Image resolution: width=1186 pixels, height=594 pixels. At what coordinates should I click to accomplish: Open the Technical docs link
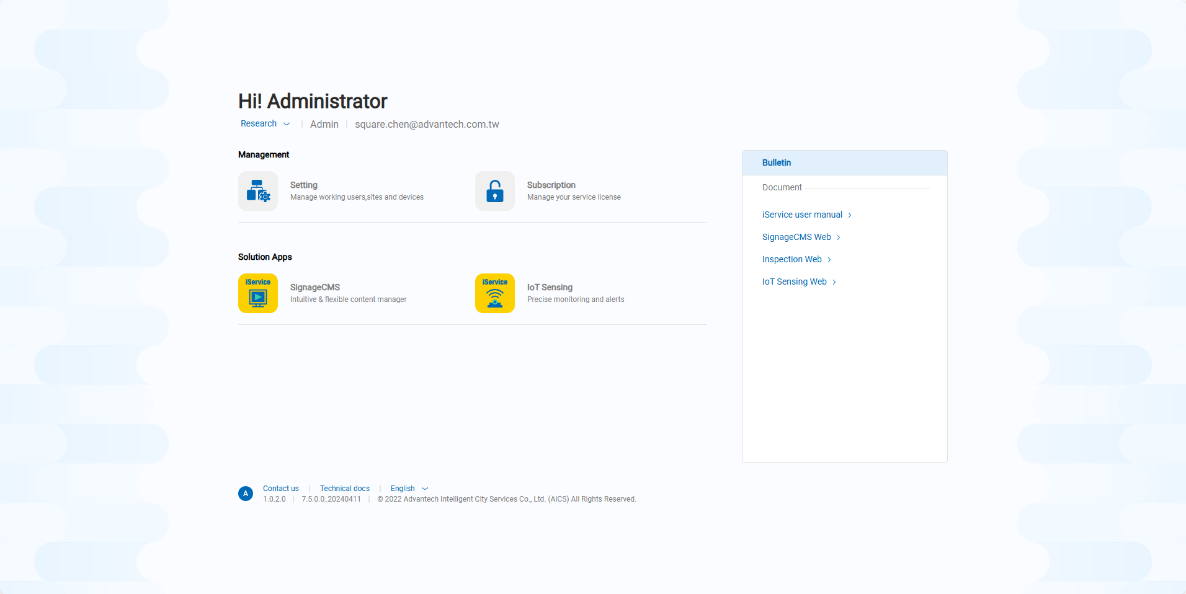click(344, 489)
